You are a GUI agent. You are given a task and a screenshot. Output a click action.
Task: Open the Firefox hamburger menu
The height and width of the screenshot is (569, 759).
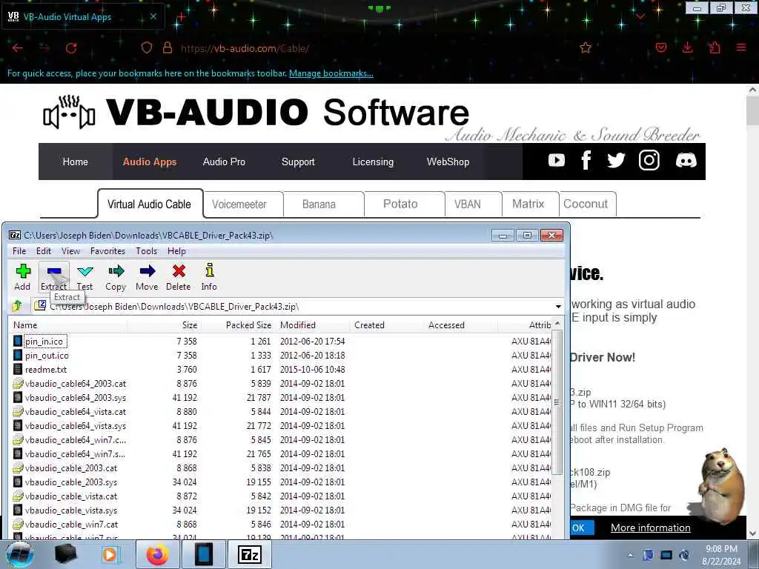(741, 47)
